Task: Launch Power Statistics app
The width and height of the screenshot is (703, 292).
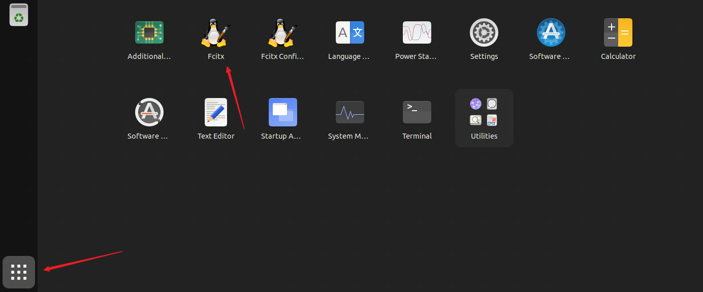Action: pos(417,33)
